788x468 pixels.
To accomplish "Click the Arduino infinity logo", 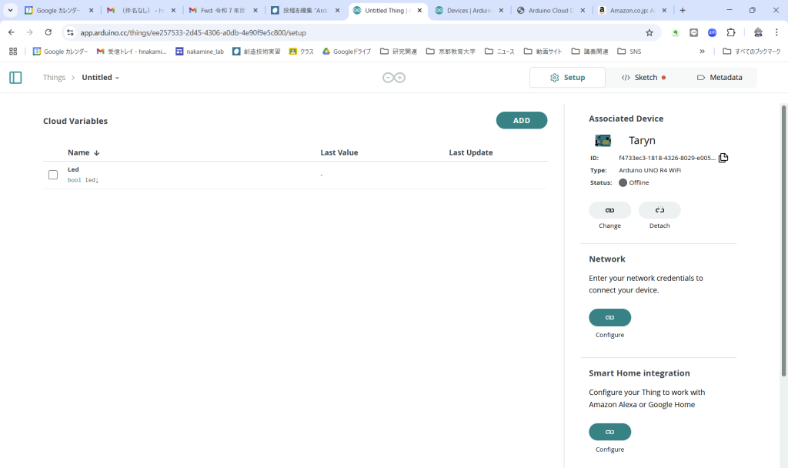I will click(394, 78).
